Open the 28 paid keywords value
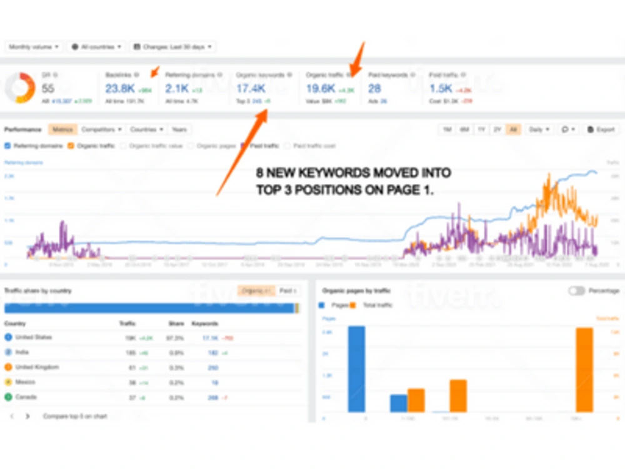 (374, 89)
